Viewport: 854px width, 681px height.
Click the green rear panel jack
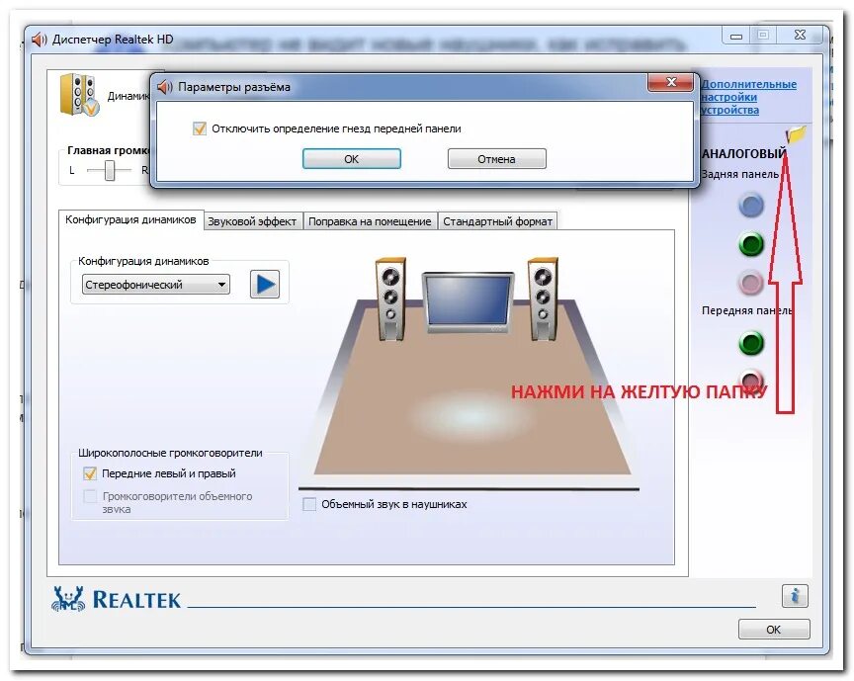tap(751, 244)
